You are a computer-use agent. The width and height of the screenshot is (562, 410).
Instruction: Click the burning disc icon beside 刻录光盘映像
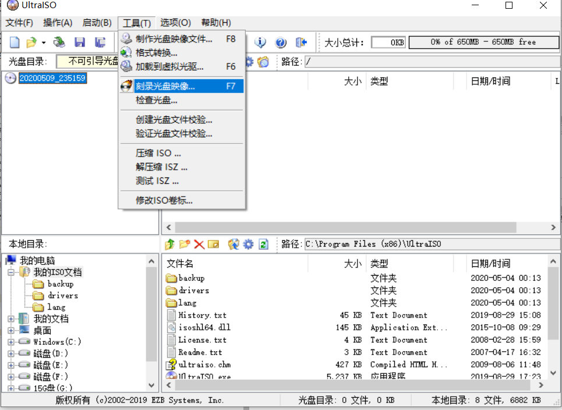pos(126,86)
